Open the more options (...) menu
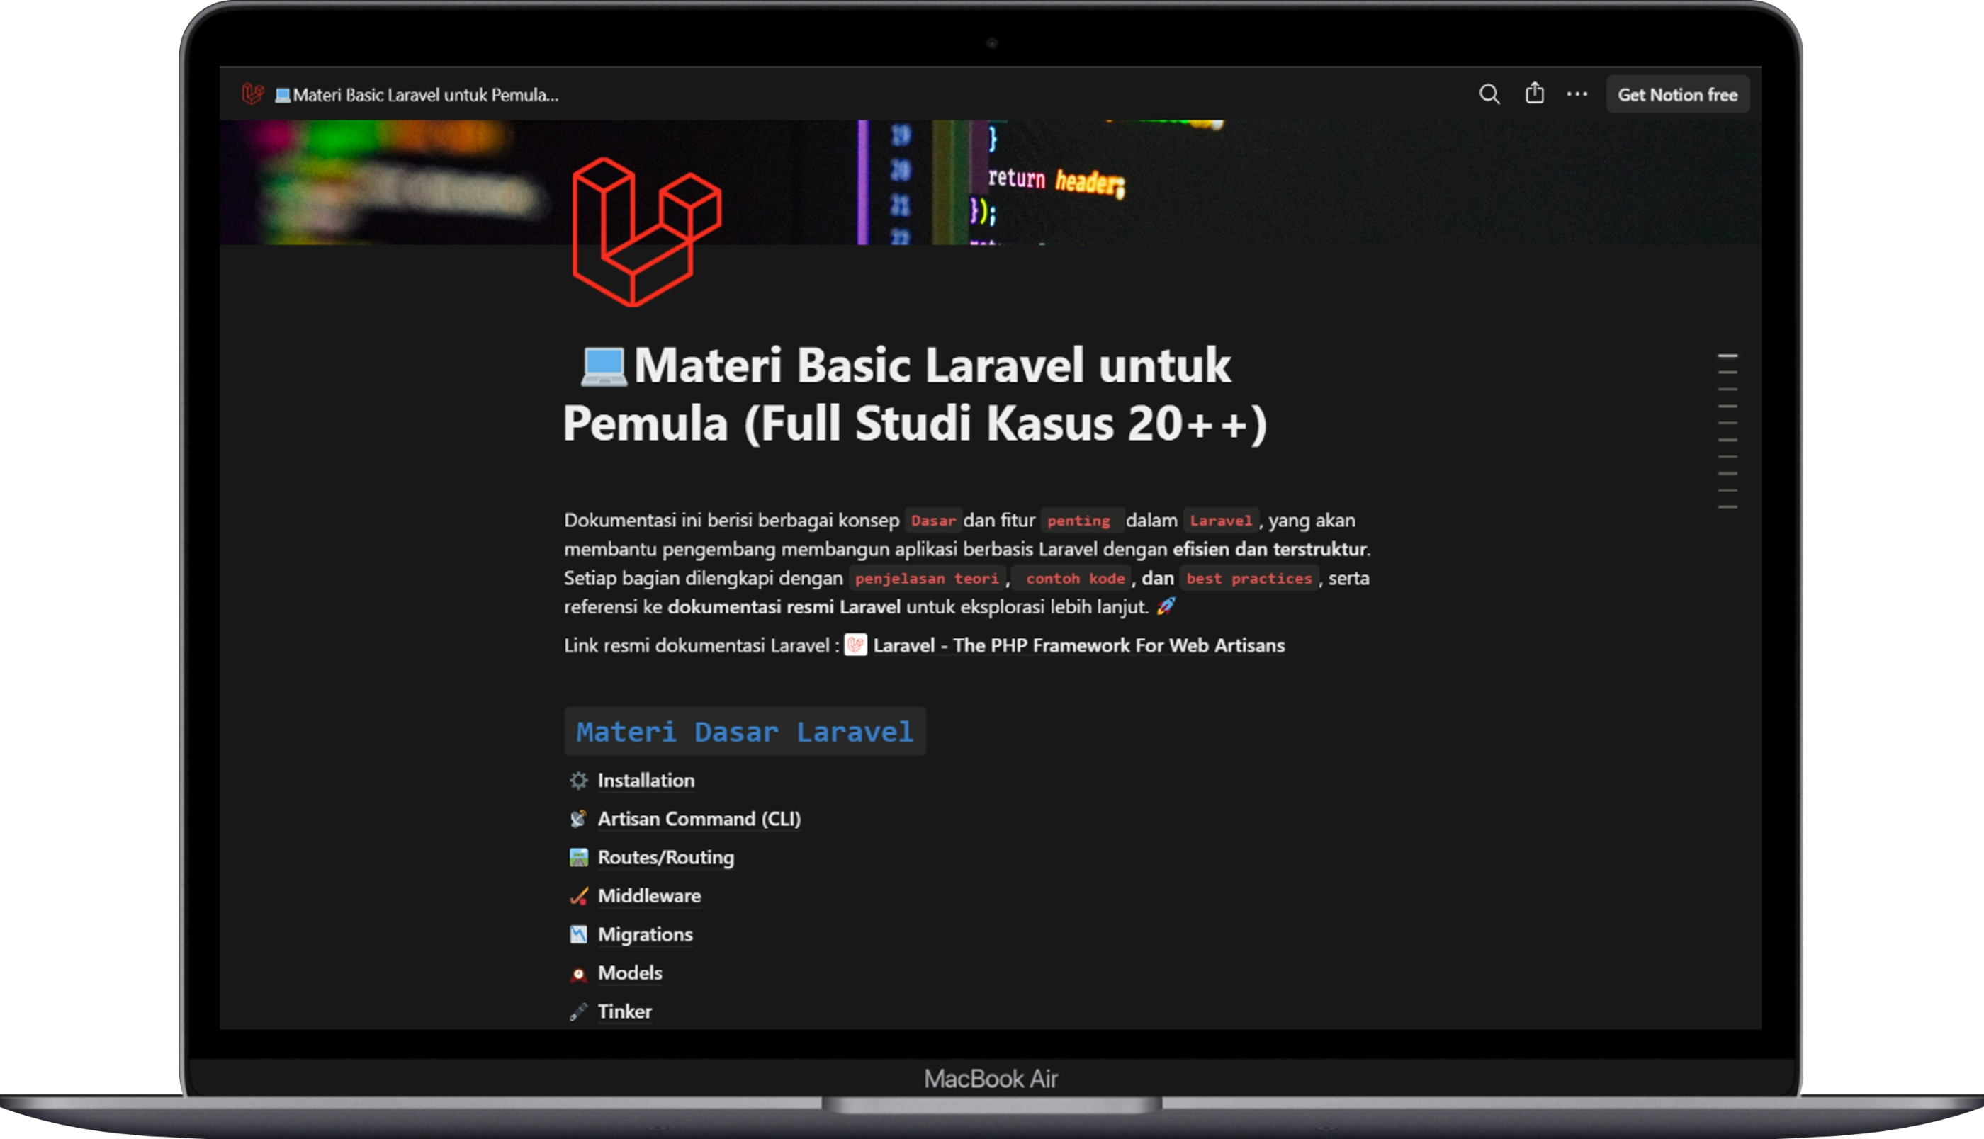The width and height of the screenshot is (1984, 1139). [1577, 94]
